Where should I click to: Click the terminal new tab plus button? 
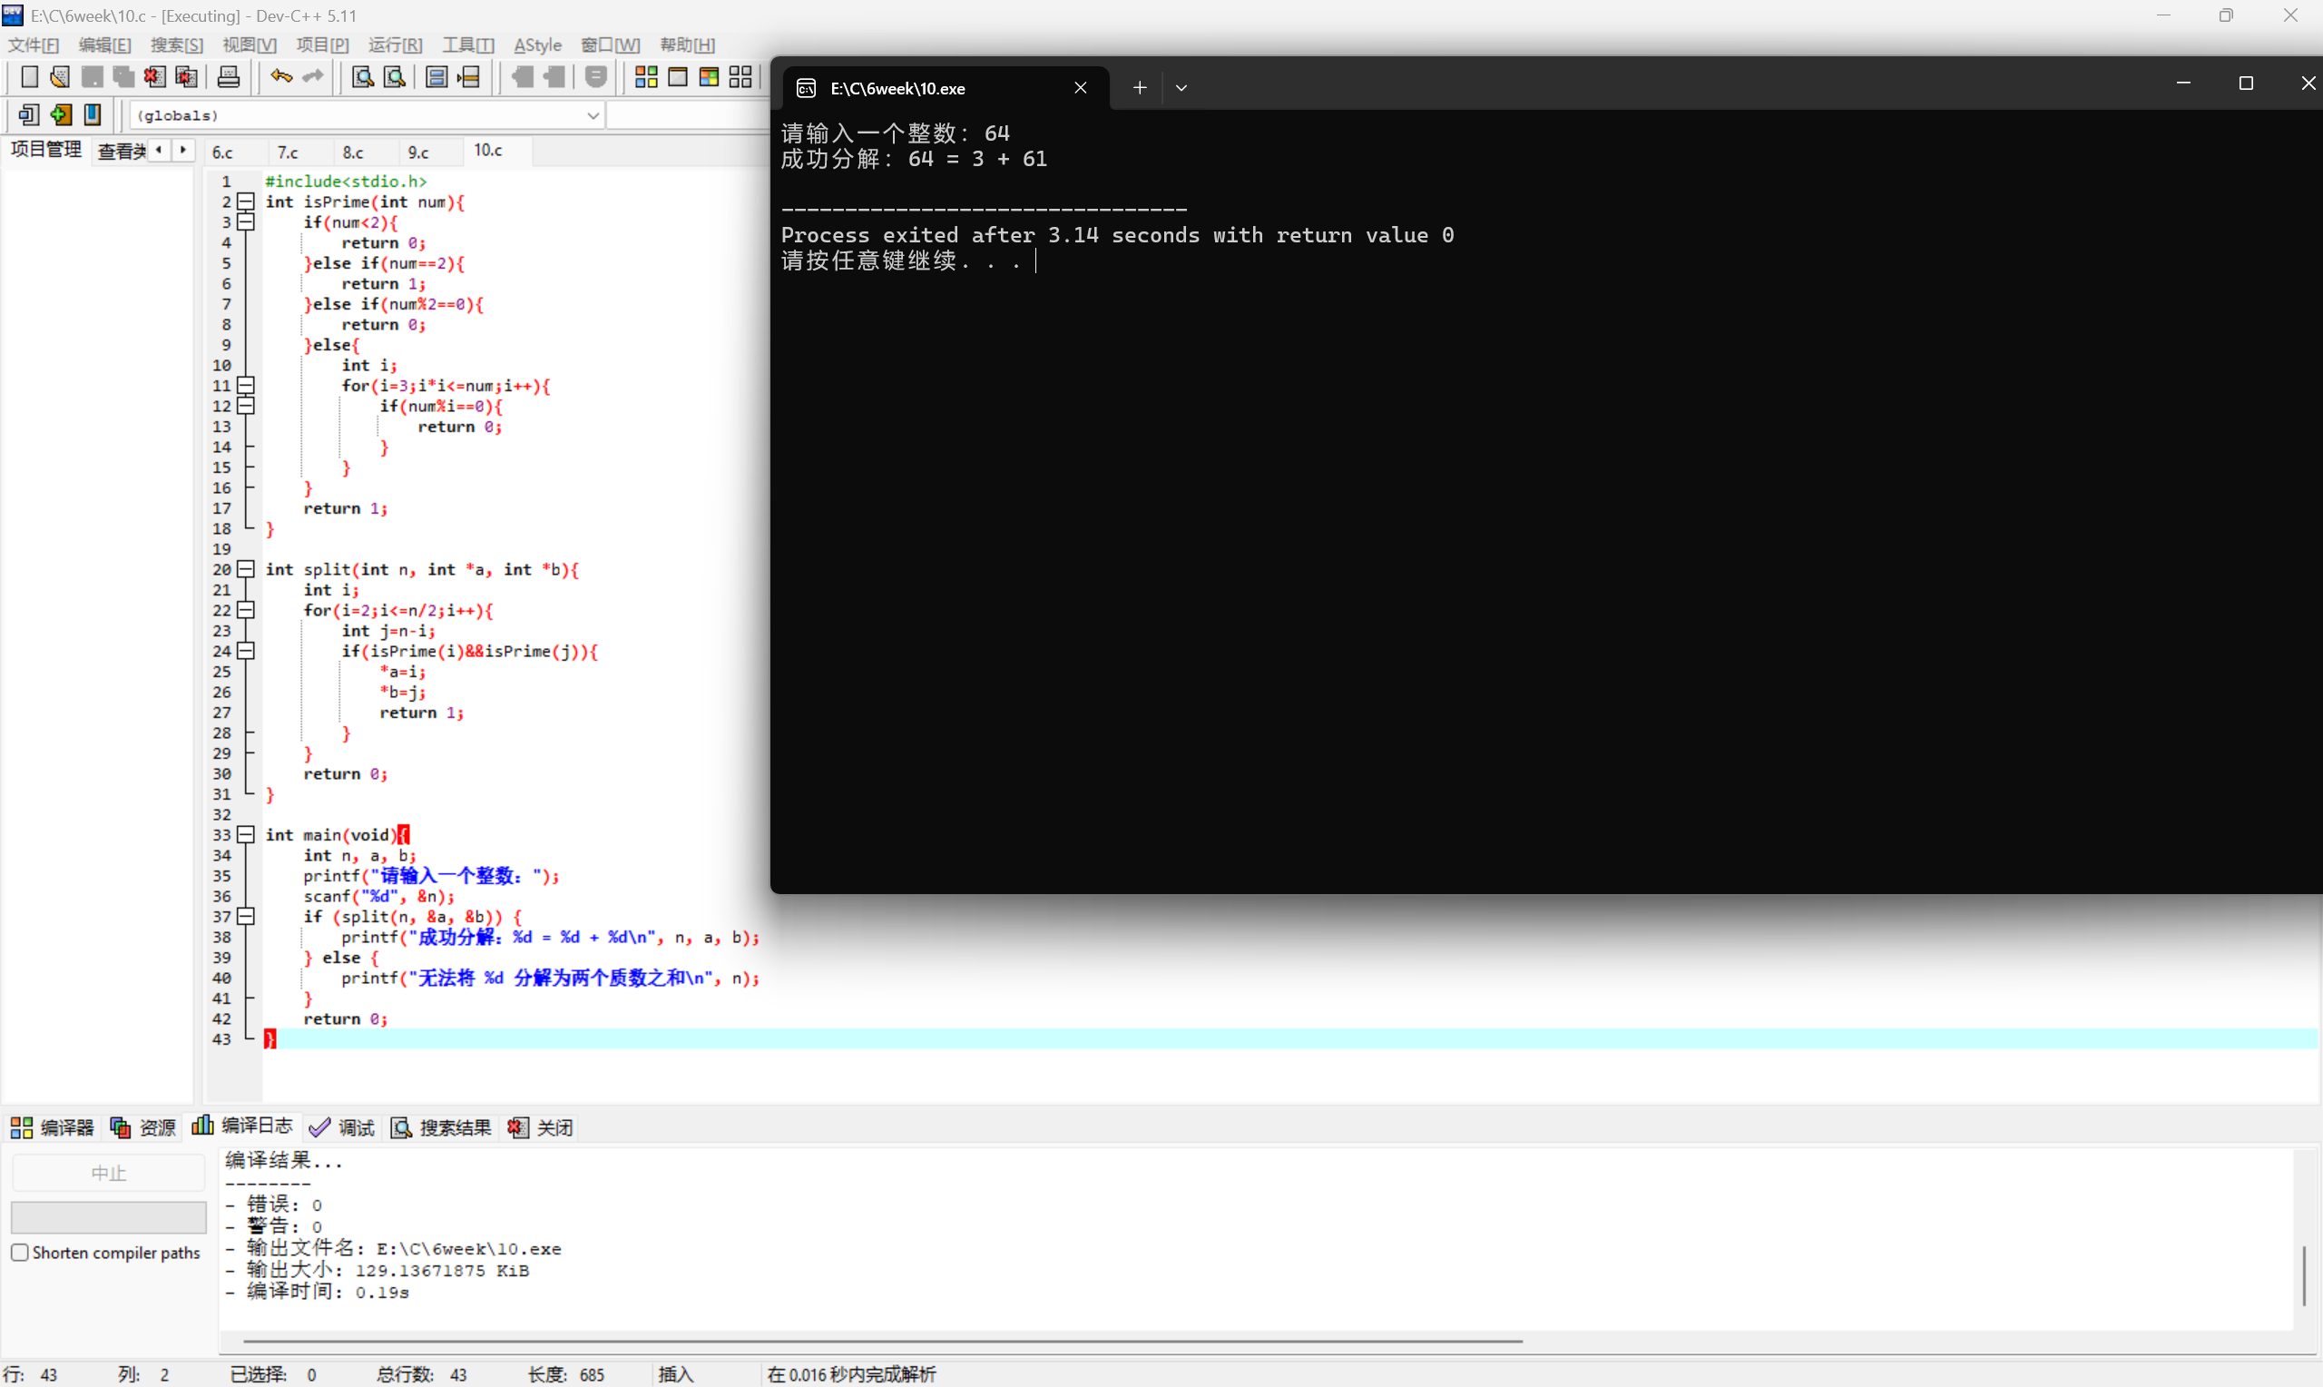click(x=1140, y=88)
